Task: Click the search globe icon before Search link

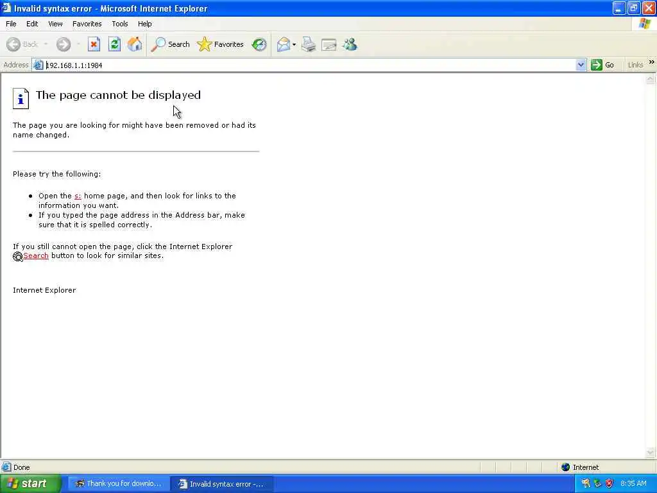Action: point(17,257)
